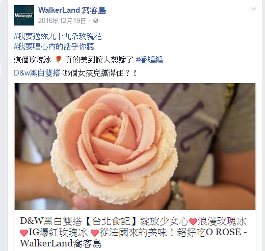This screenshot has width=265, height=251.
Task: Open WalkerLand 窩客島 page name link
Action: 72,10
